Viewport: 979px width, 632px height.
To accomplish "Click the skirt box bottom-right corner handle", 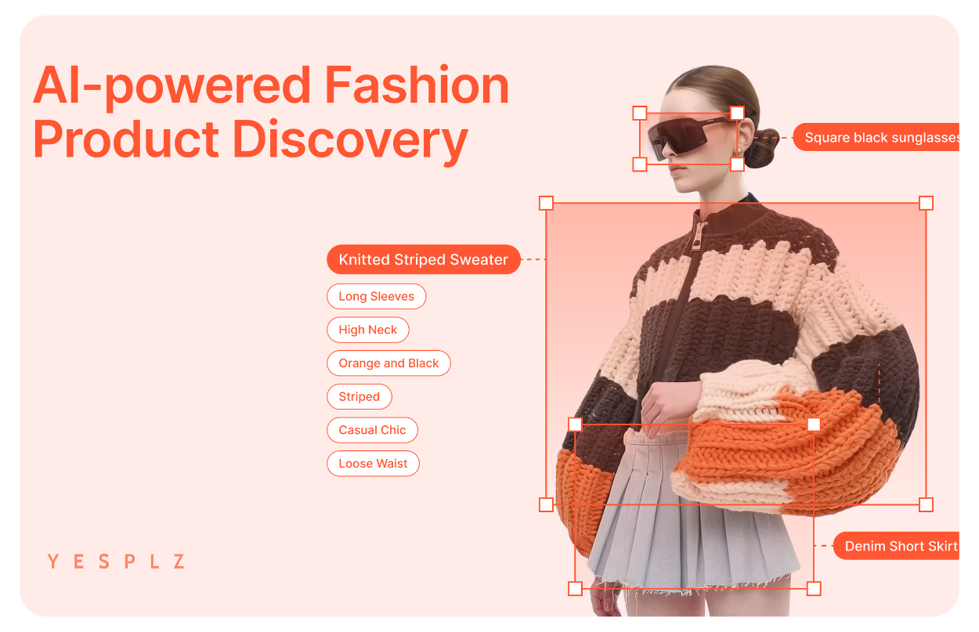I will pos(814,588).
